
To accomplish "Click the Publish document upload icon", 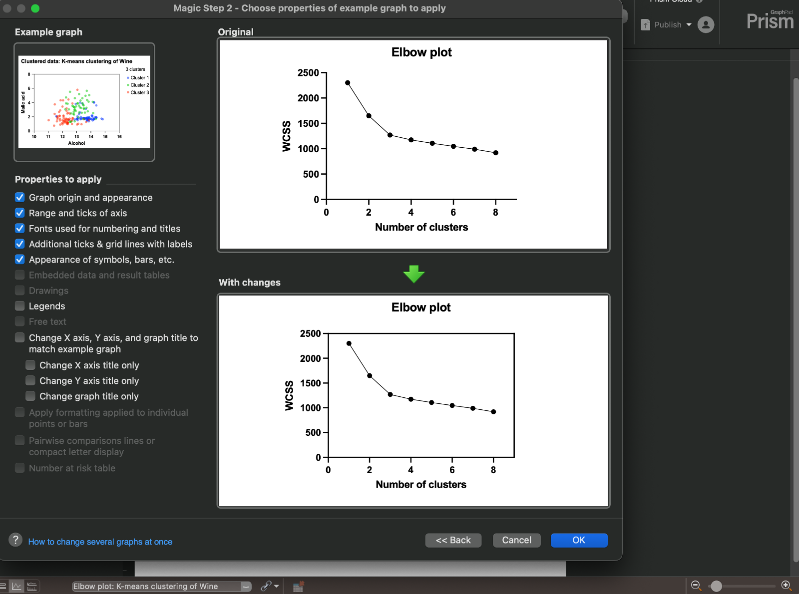I will 646,24.
